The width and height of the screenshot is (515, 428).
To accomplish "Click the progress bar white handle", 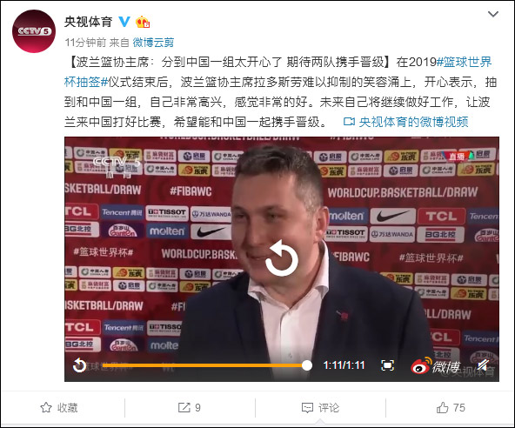I will (307, 365).
